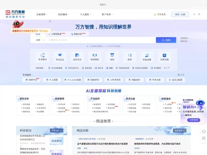This screenshot has height=155, width=207.
Task: Switch language to 简 simplified
Action: (x=194, y=14)
